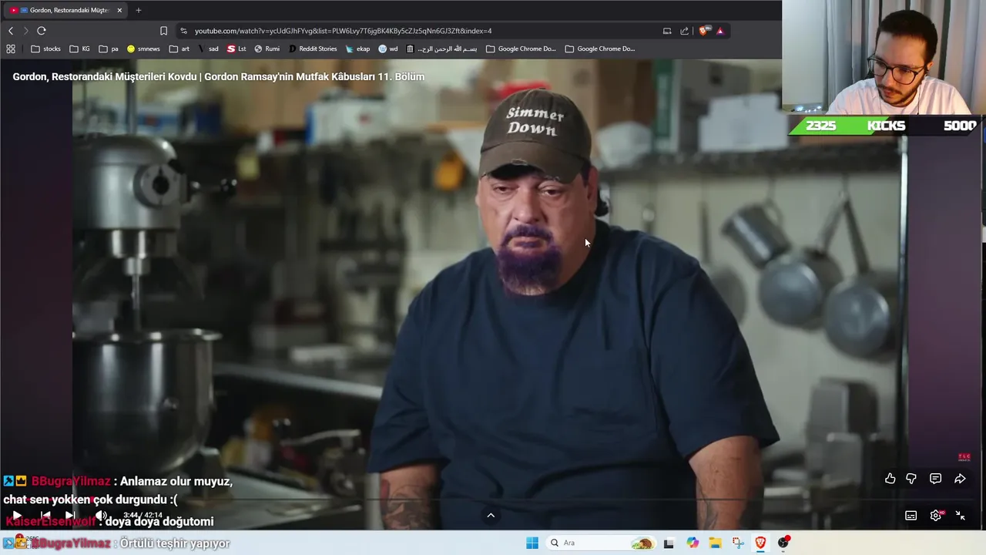Click the green 2325 KICKS goal bar
The height and width of the screenshot is (555, 986).
click(884, 126)
